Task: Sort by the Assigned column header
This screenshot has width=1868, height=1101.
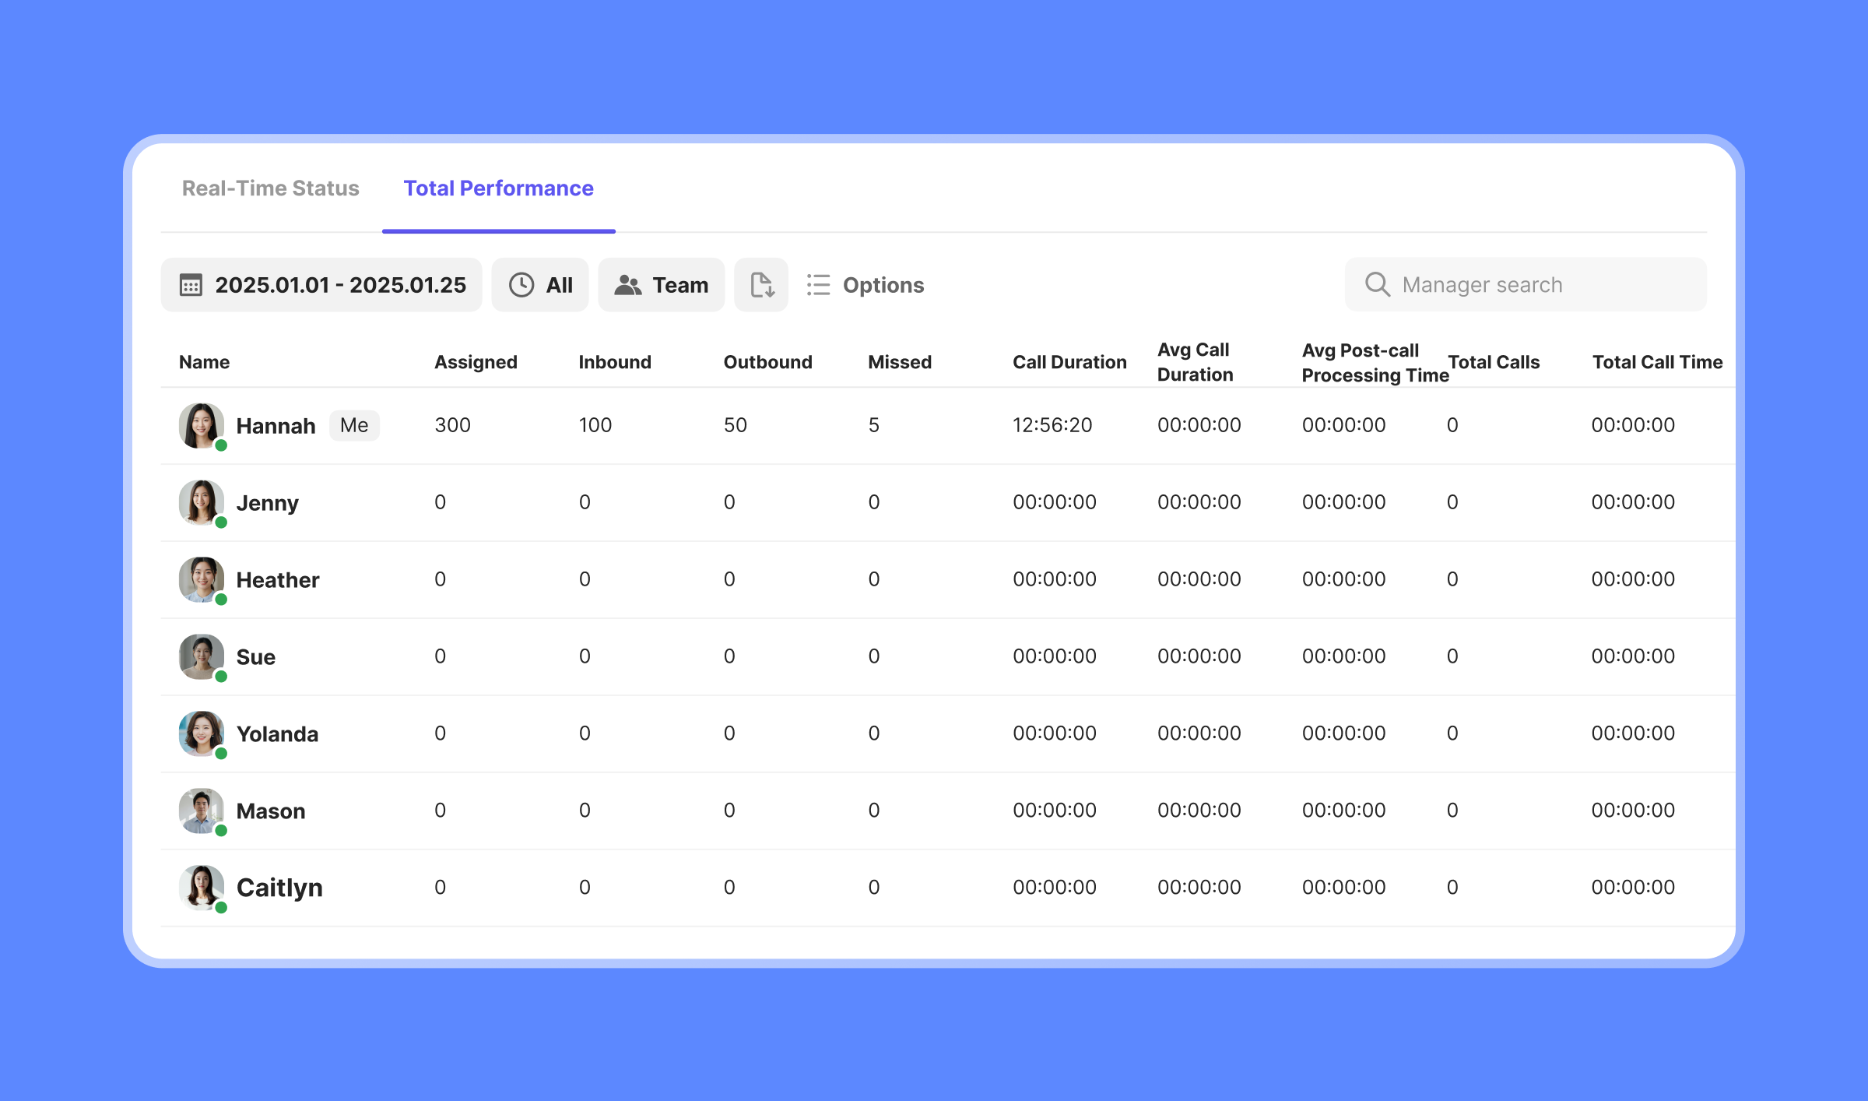Action: point(476,362)
